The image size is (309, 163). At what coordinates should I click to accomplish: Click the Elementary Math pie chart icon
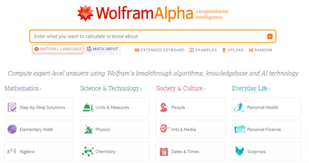coord(12,129)
